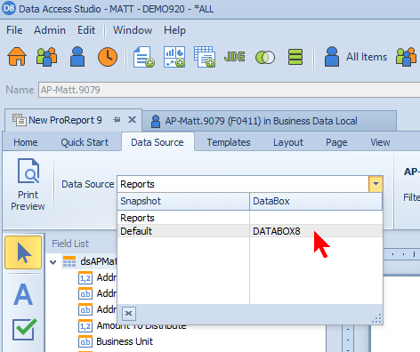Open the orange clock history icon
The width and height of the screenshot is (420, 352).
(x=108, y=57)
